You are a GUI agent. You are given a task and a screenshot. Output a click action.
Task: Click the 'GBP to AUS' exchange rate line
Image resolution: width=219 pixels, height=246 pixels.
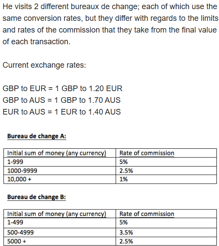[61, 100]
